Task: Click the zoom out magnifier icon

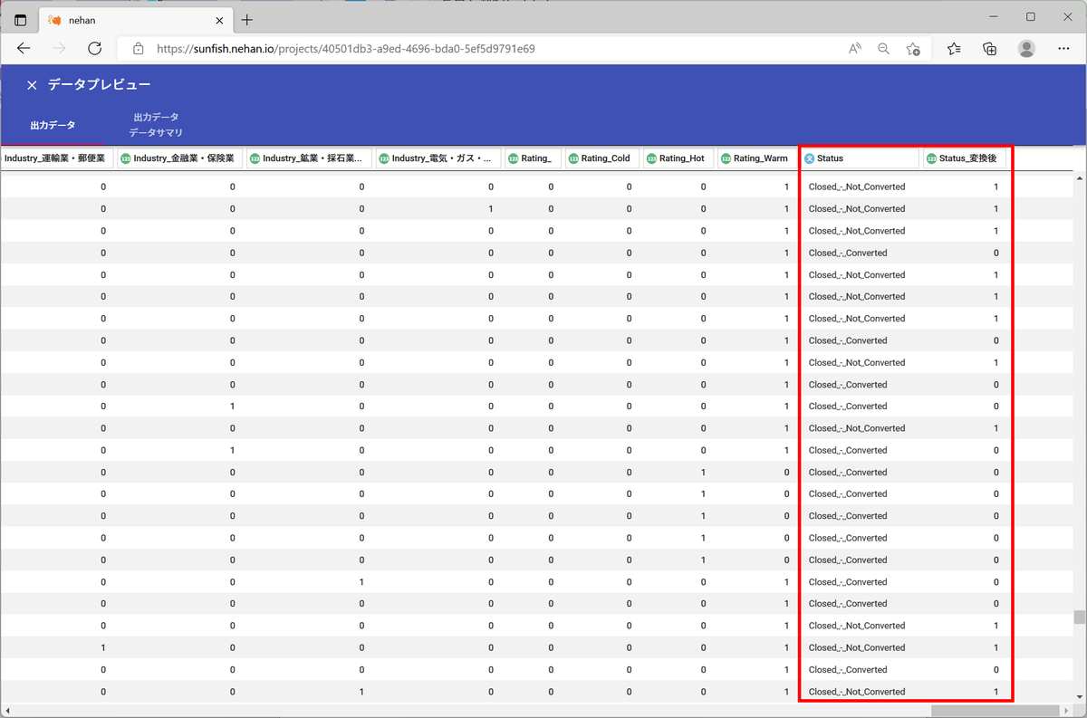Action: pos(883,49)
